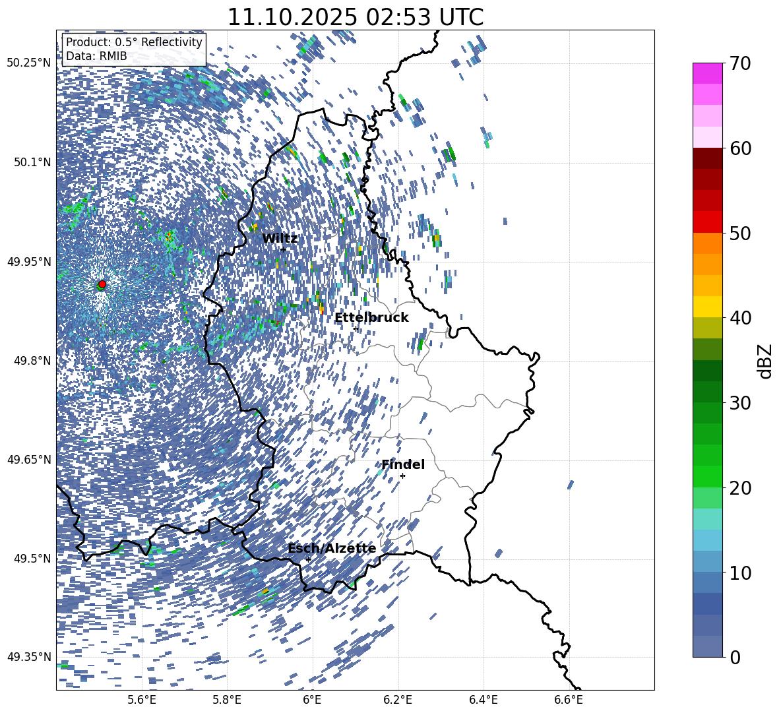This screenshot has width=781, height=713.
Task: Click the colorbar label 10
Action: pos(740,573)
